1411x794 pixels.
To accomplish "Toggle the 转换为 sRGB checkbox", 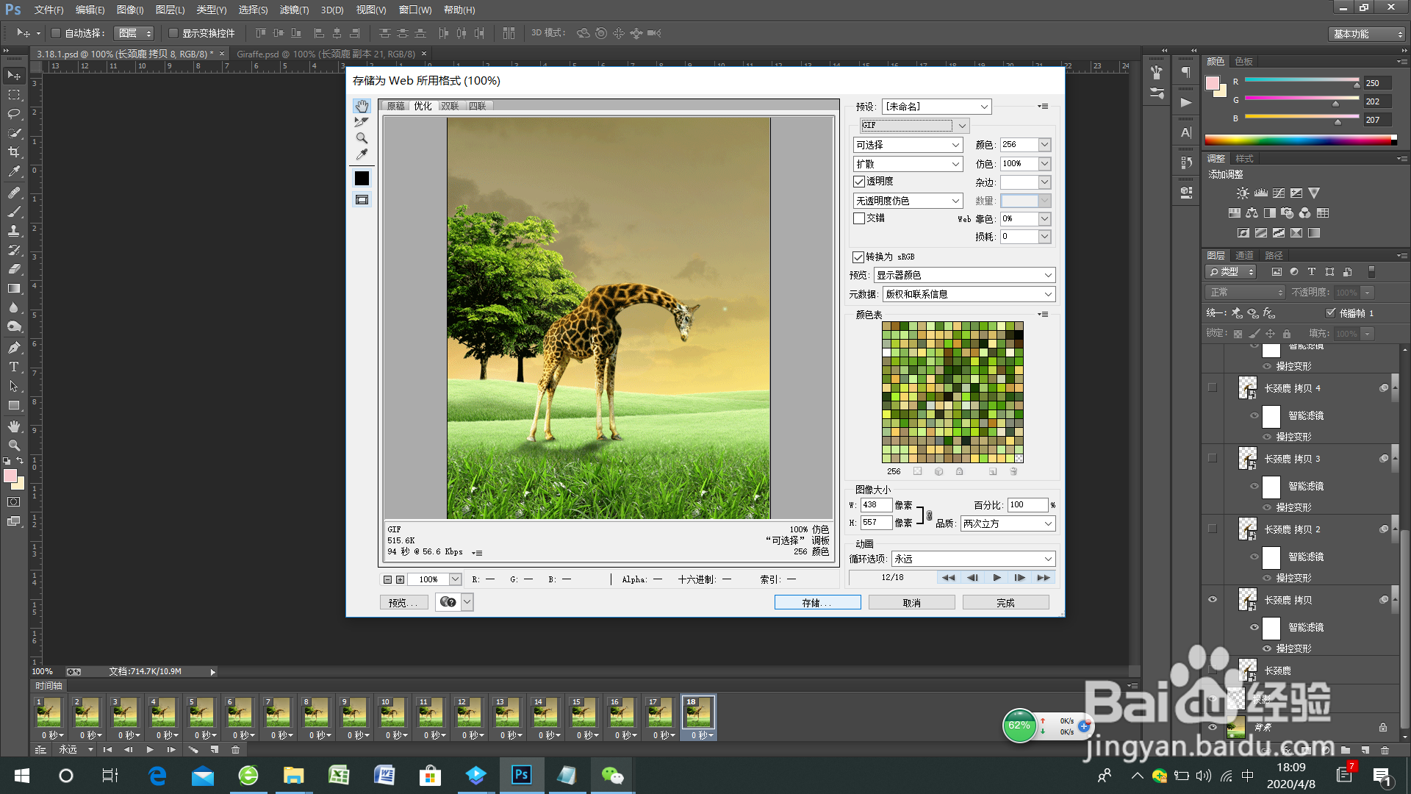I will [x=858, y=257].
